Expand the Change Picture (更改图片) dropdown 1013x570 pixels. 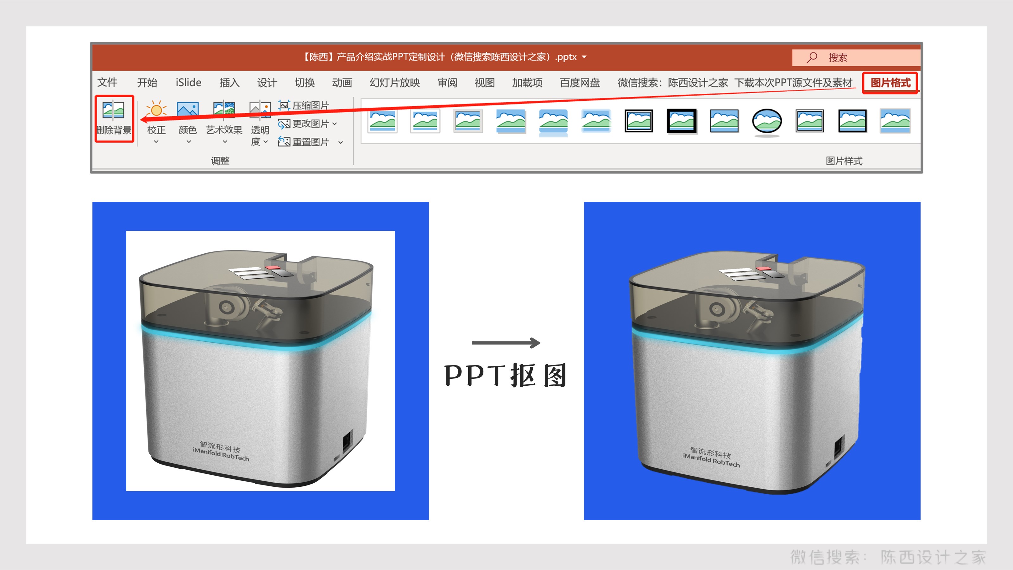click(x=335, y=124)
